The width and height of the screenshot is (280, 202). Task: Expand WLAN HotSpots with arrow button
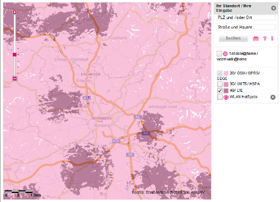[x=273, y=97]
